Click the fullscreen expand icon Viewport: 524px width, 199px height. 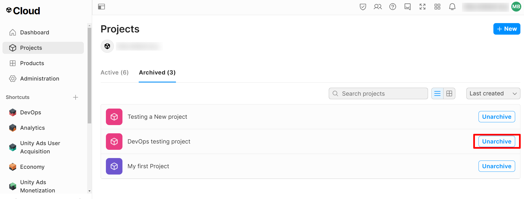tap(422, 7)
